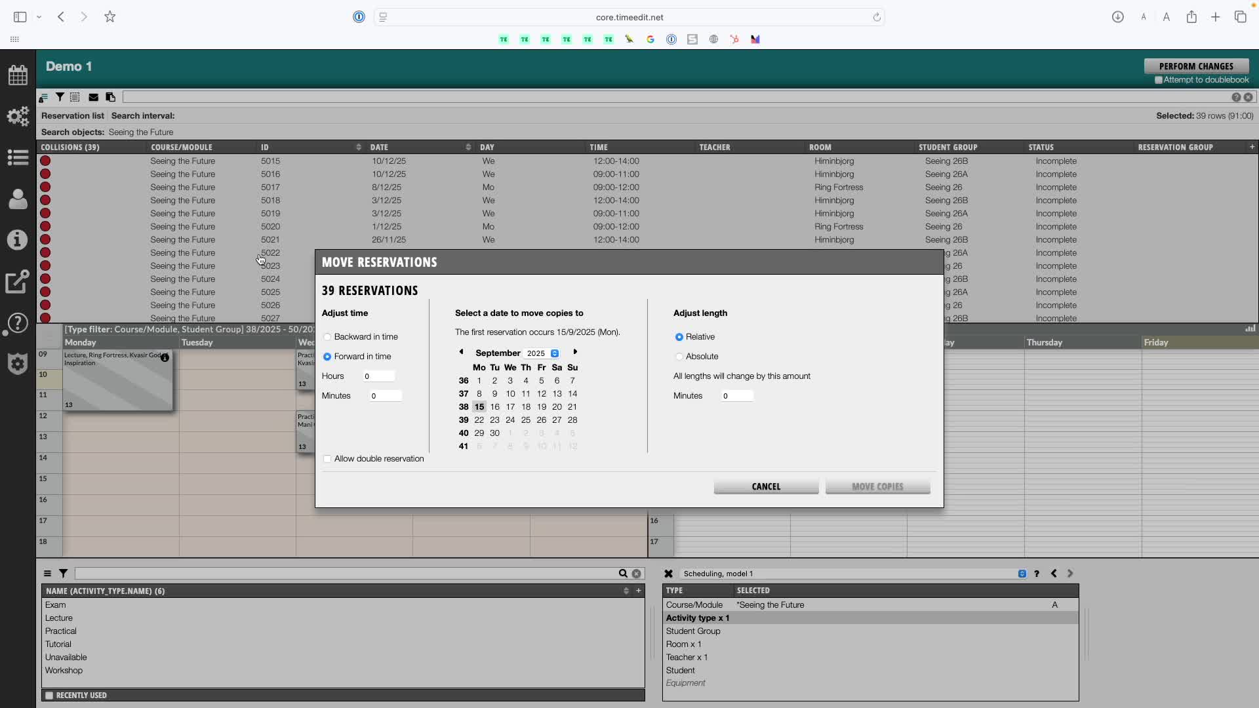
Task: Go to next month in calendar
Action: tap(575, 352)
